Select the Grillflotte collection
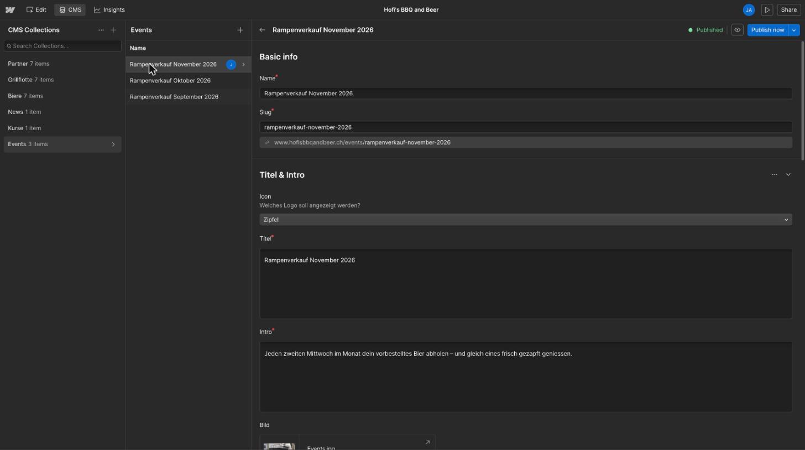 (x=62, y=80)
